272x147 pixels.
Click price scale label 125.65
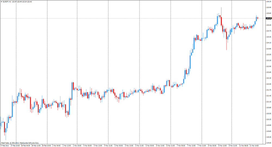point(269,13)
